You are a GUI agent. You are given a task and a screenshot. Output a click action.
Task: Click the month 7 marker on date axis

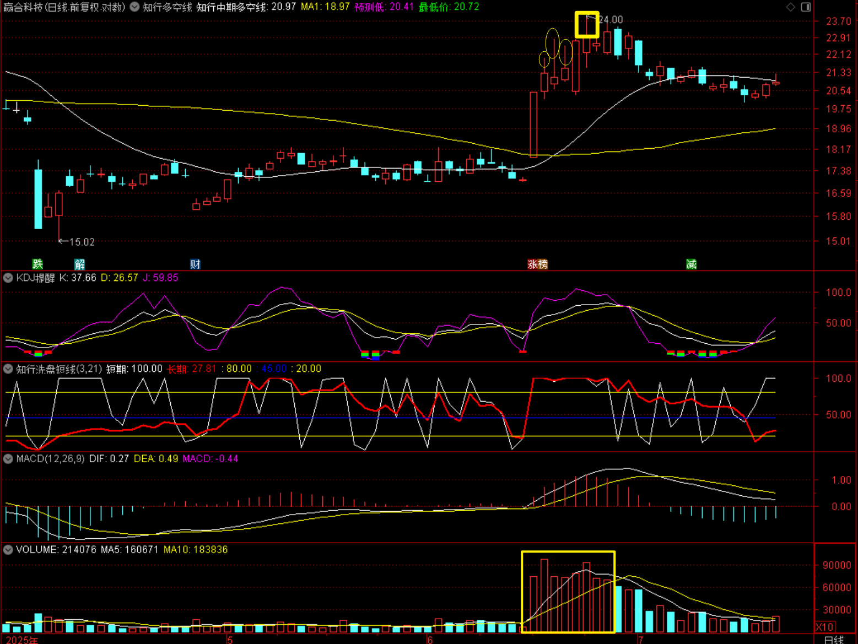click(x=640, y=640)
